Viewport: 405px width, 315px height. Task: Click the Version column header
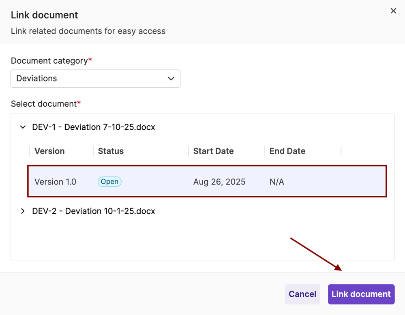[x=49, y=151]
